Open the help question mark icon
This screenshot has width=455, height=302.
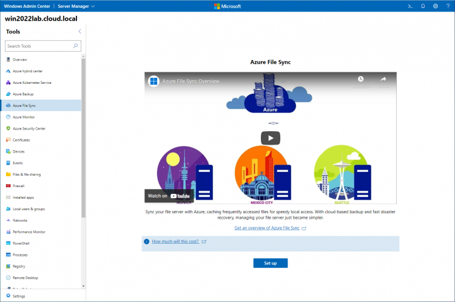pos(448,6)
